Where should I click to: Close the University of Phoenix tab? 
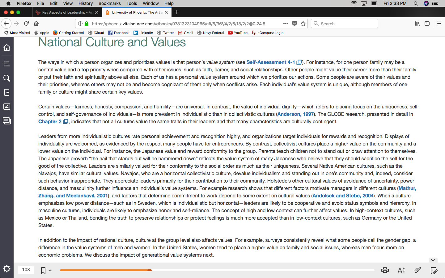pyautogui.click(x=166, y=12)
